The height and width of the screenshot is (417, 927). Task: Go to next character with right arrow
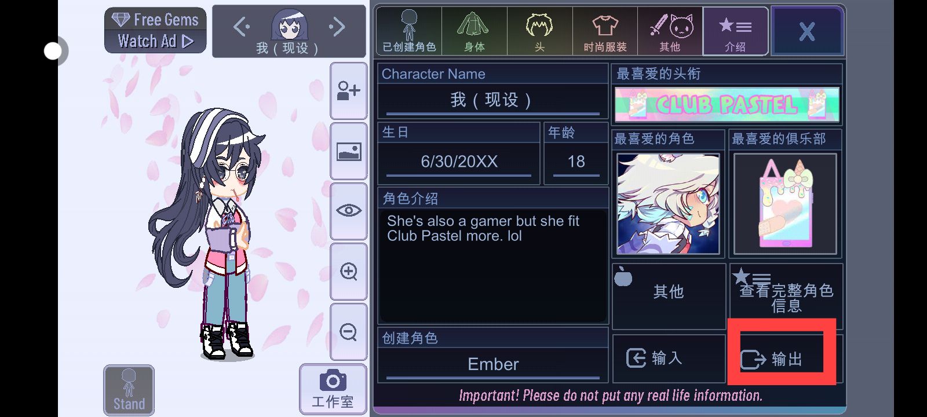click(337, 27)
